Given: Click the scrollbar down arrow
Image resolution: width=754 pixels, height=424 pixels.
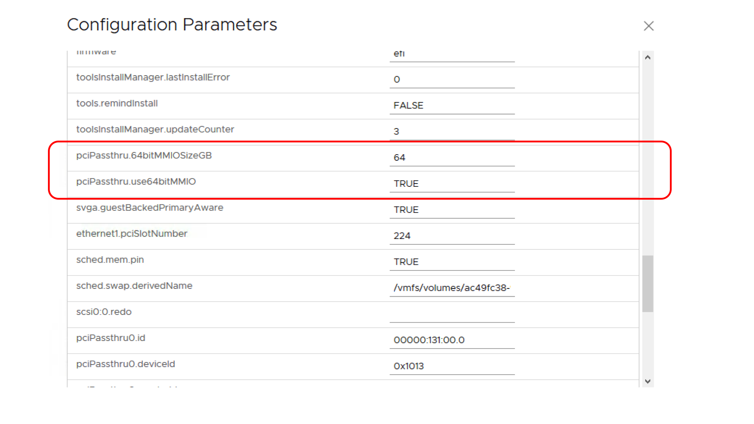Looking at the screenshot, I should pos(647,381).
